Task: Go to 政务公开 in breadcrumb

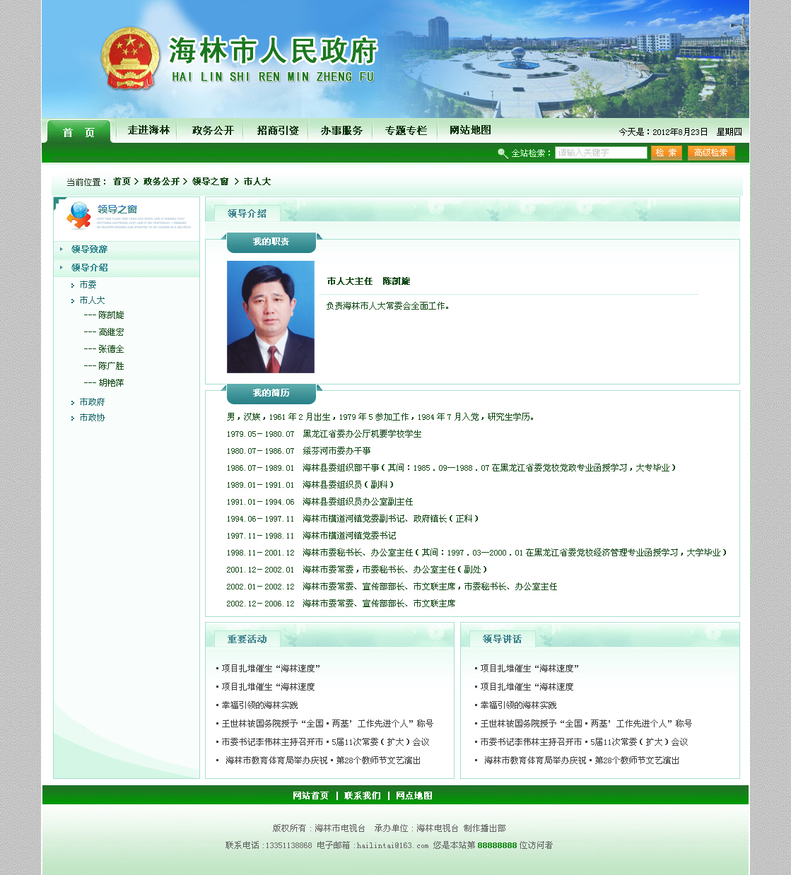Action: [161, 182]
